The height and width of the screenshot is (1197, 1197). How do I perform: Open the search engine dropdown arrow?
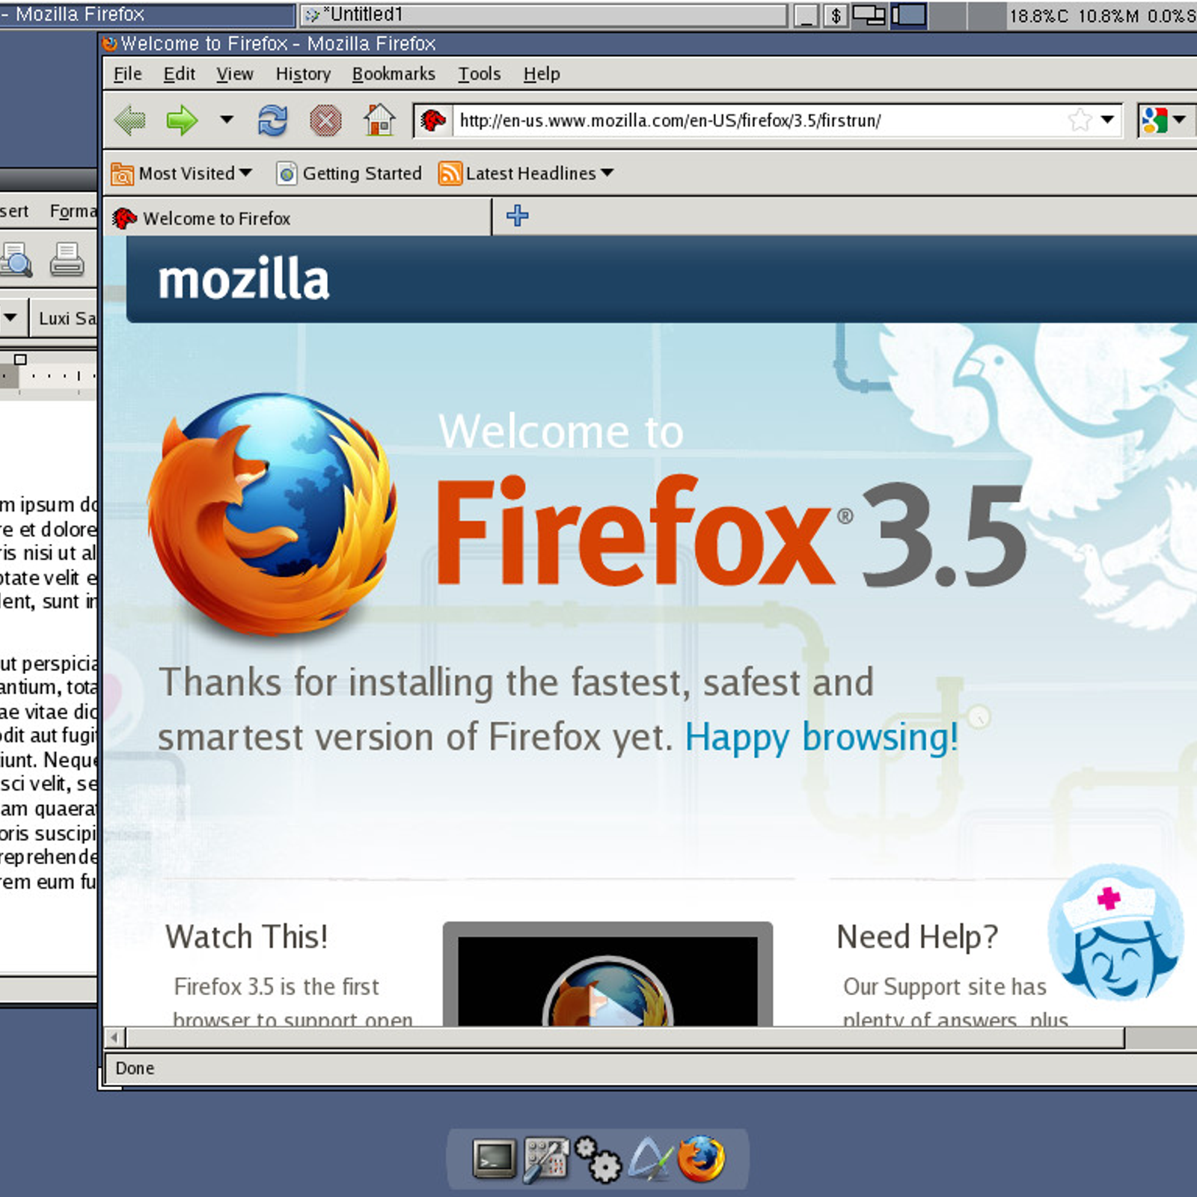[x=1179, y=120]
